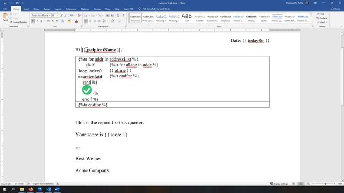
Task: Open Firefox from the taskbar
Action: pyautogui.click(x=31, y=189)
